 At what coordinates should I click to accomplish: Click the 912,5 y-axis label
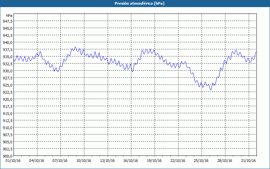click(7, 121)
